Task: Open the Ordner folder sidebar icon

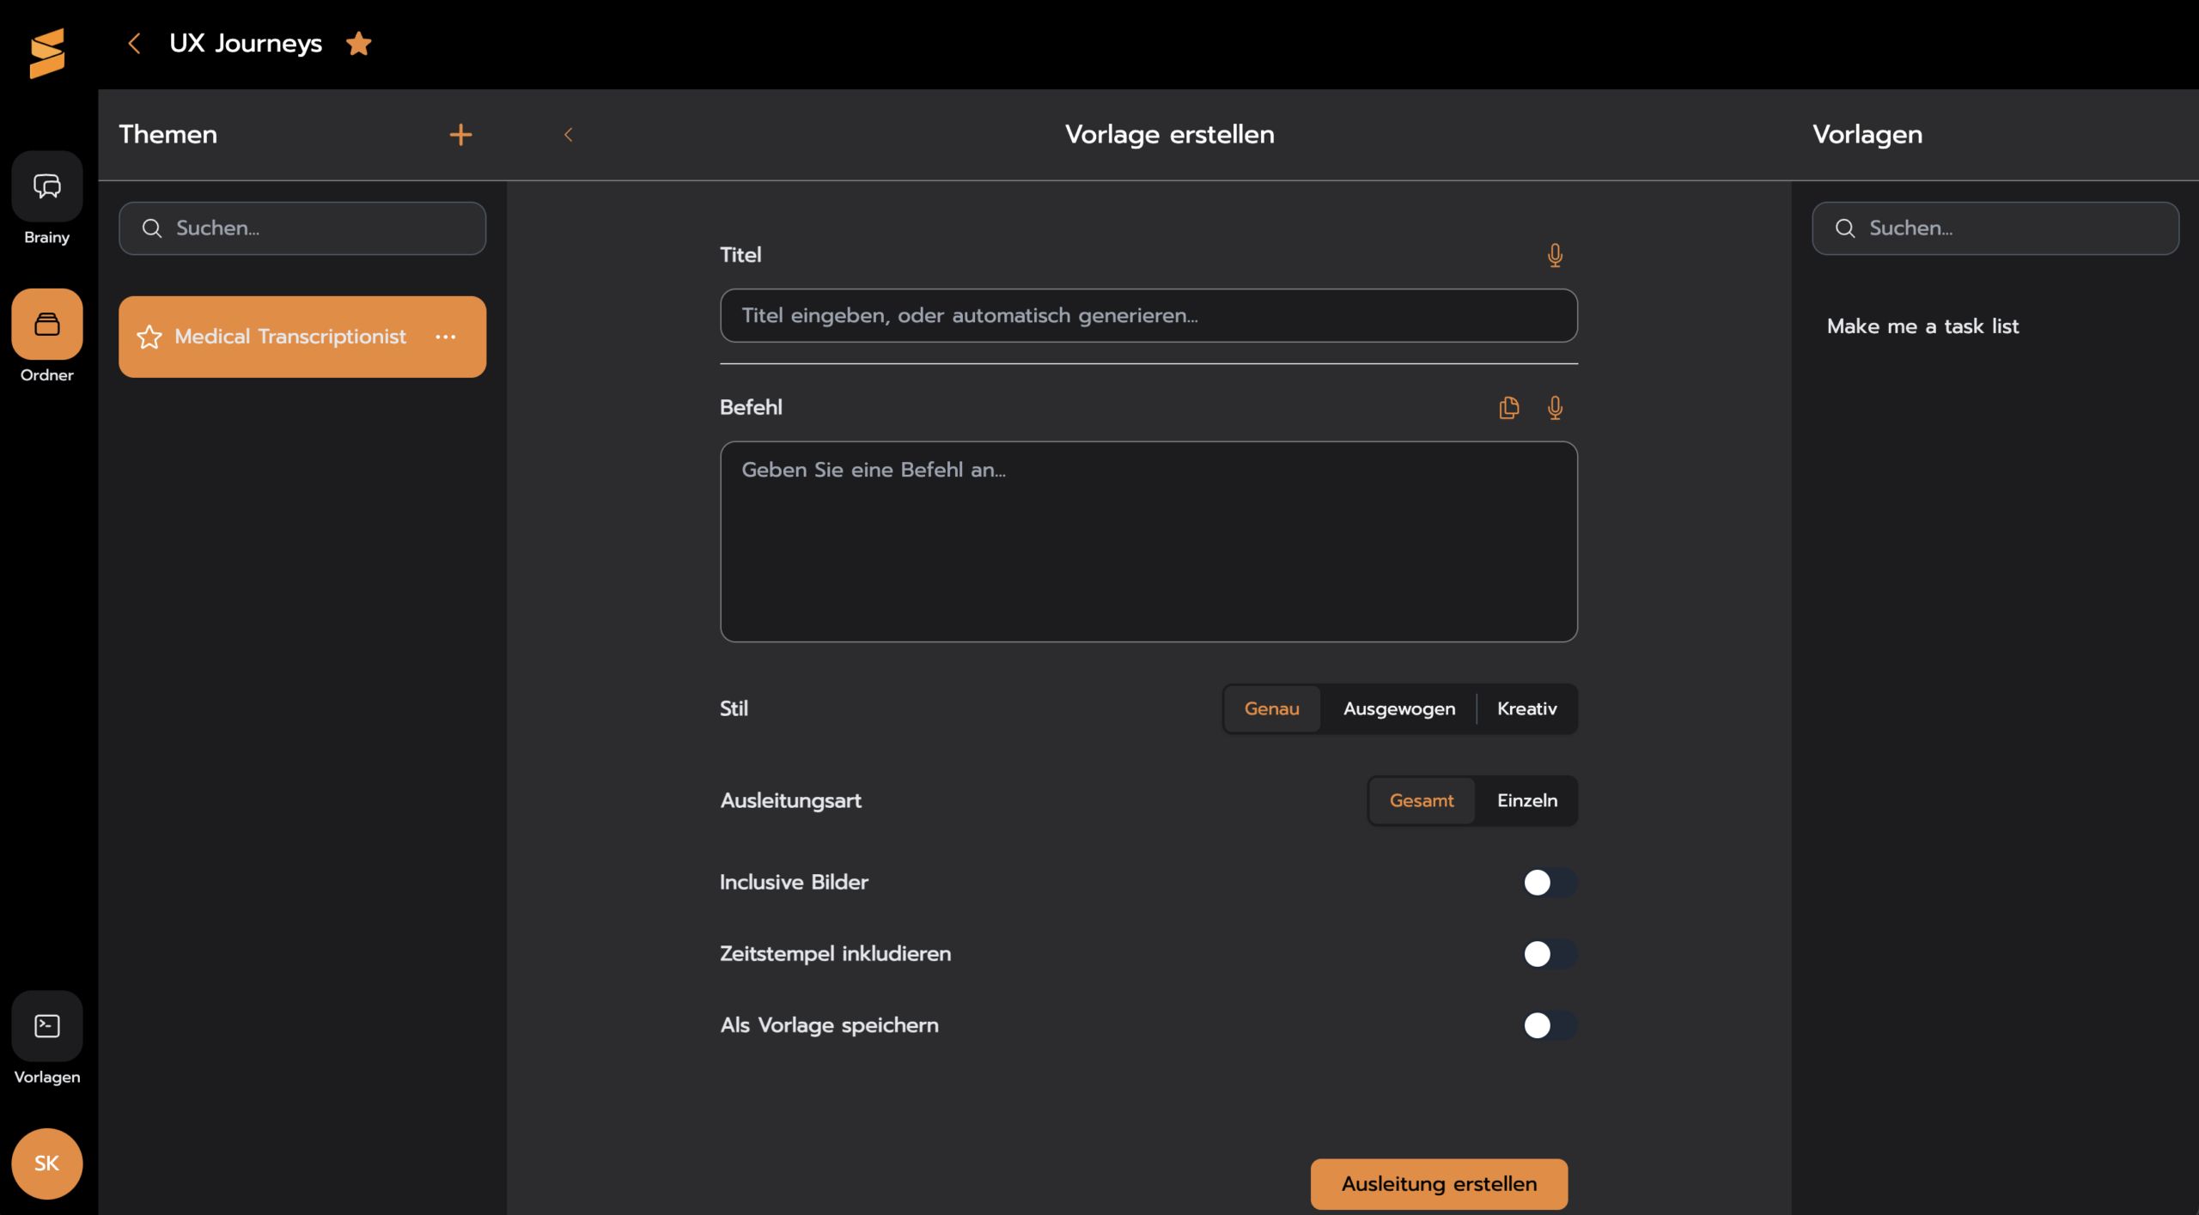Action: 46,325
